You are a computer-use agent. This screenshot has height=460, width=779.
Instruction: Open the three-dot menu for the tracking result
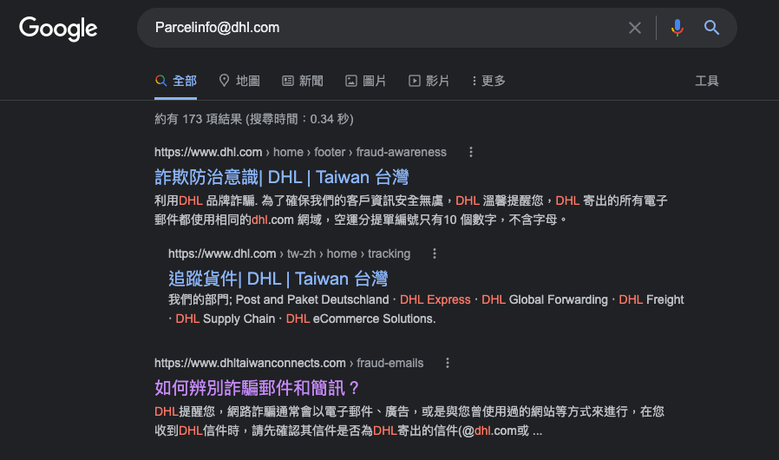(x=435, y=253)
